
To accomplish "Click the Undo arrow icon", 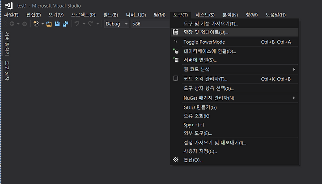I will (77, 24).
